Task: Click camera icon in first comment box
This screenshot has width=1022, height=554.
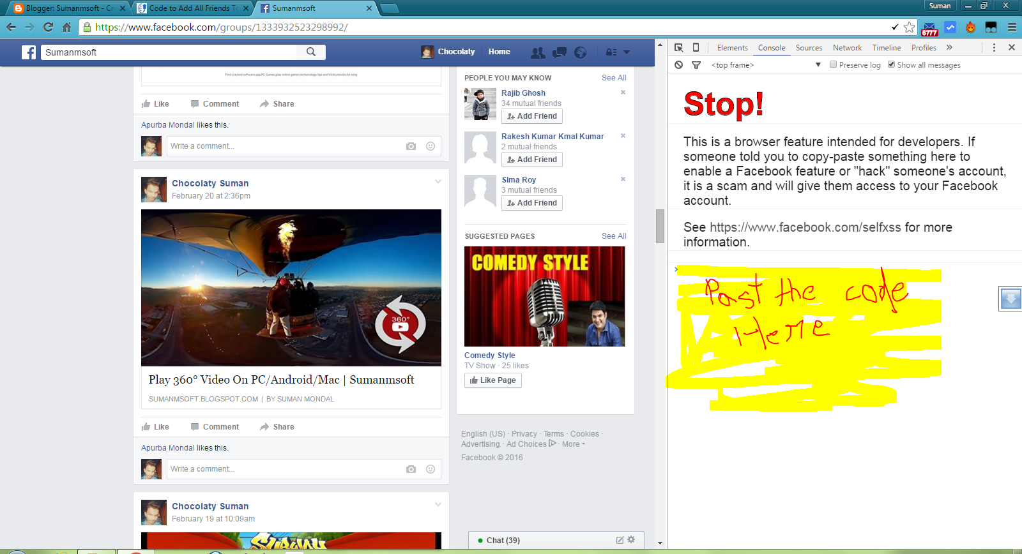Action: [x=411, y=146]
